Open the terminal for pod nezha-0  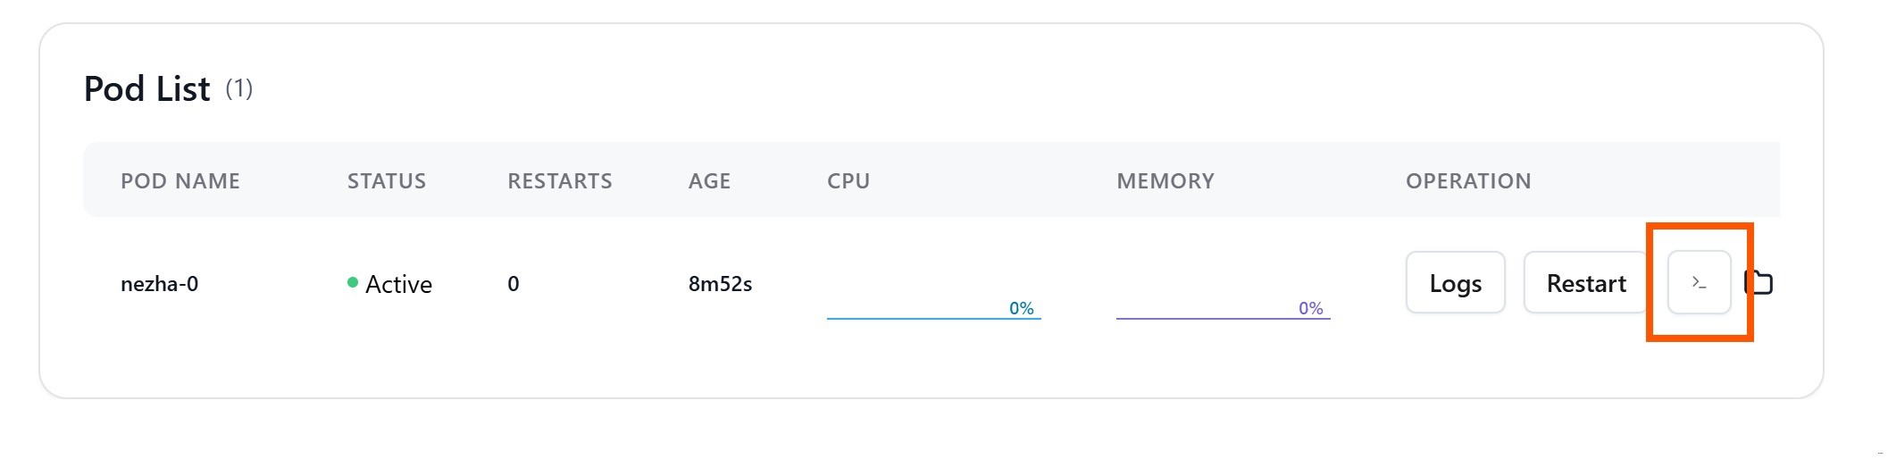(1699, 283)
